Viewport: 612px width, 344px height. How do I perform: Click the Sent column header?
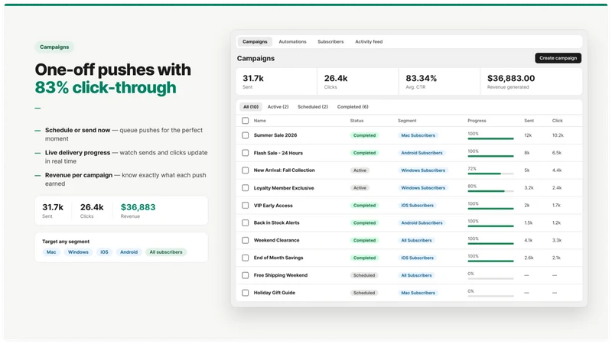(x=529, y=121)
